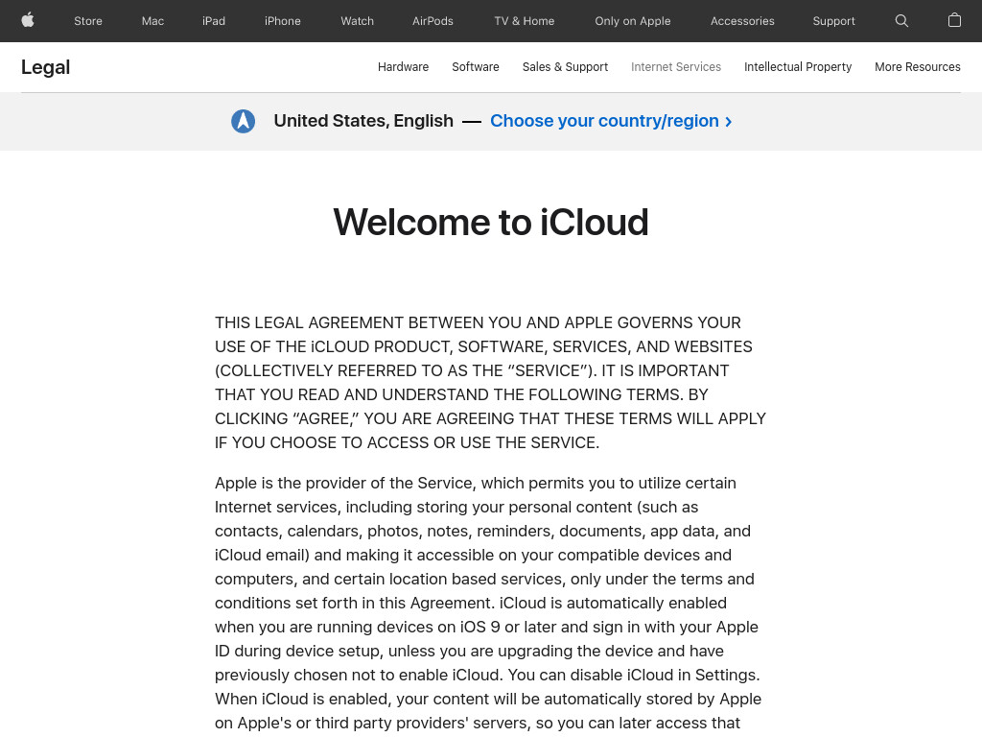Go to Accessories
The width and height of the screenshot is (982, 737).
tap(742, 21)
